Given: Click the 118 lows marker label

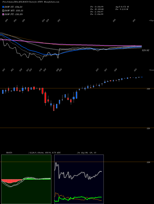Looking at the screenshot, I should (40, 70).
